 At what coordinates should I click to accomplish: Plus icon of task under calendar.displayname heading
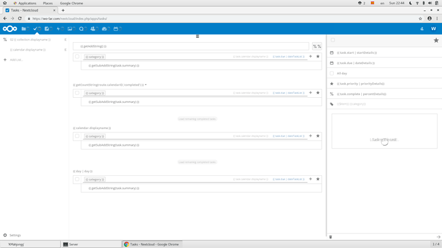click(310, 136)
